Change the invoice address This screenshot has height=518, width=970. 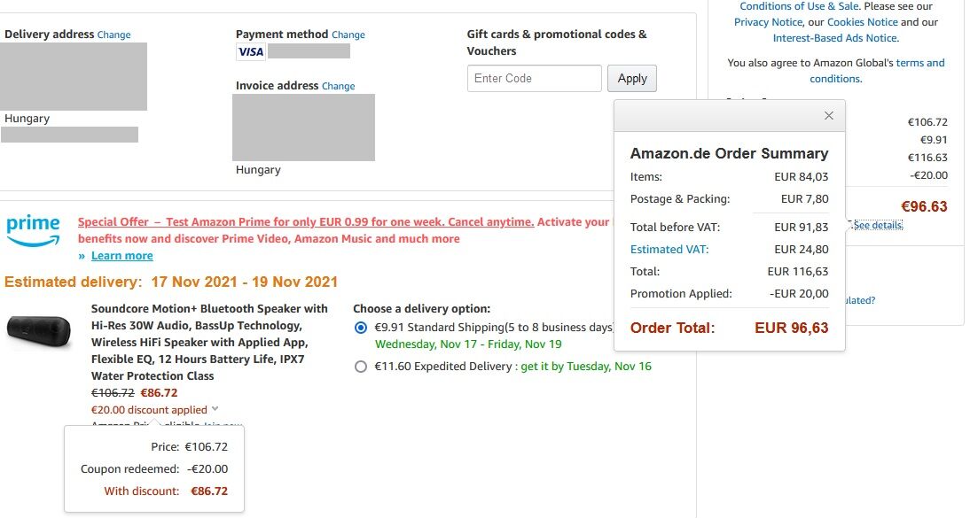(x=339, y=86)
